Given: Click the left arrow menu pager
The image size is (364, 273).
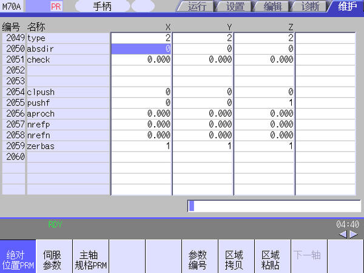Looking at the screenshot, I should [342, 234].
